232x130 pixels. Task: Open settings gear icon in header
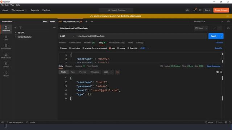(x=200, y=10)
